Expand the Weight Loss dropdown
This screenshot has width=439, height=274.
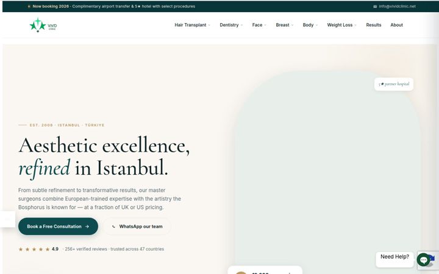341,25
